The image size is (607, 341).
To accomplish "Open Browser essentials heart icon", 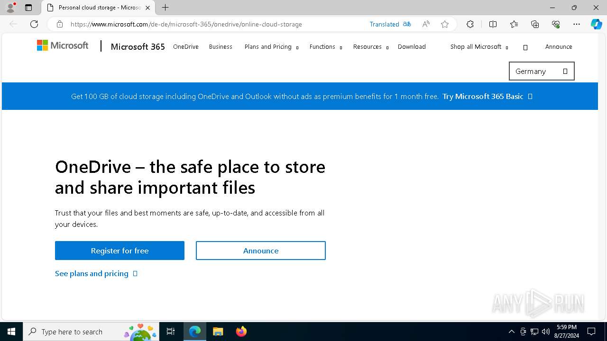I will pos(556,24).
